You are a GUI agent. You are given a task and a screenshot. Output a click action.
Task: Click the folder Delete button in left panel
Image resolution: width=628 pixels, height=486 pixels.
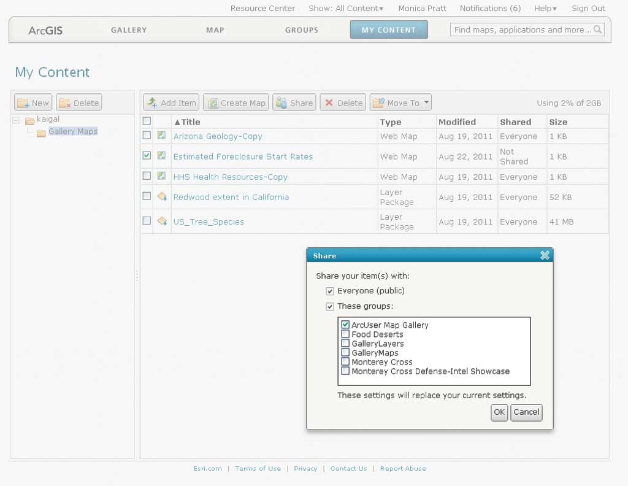point(79,102)
